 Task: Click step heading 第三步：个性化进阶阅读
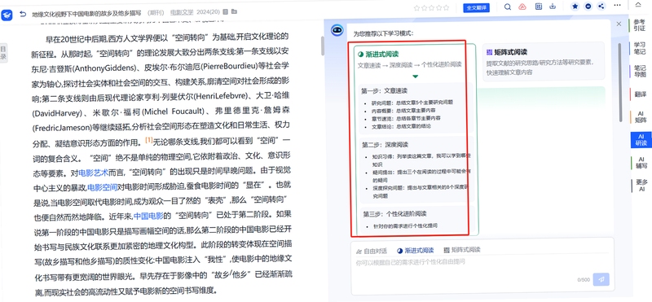click(394, 214)
